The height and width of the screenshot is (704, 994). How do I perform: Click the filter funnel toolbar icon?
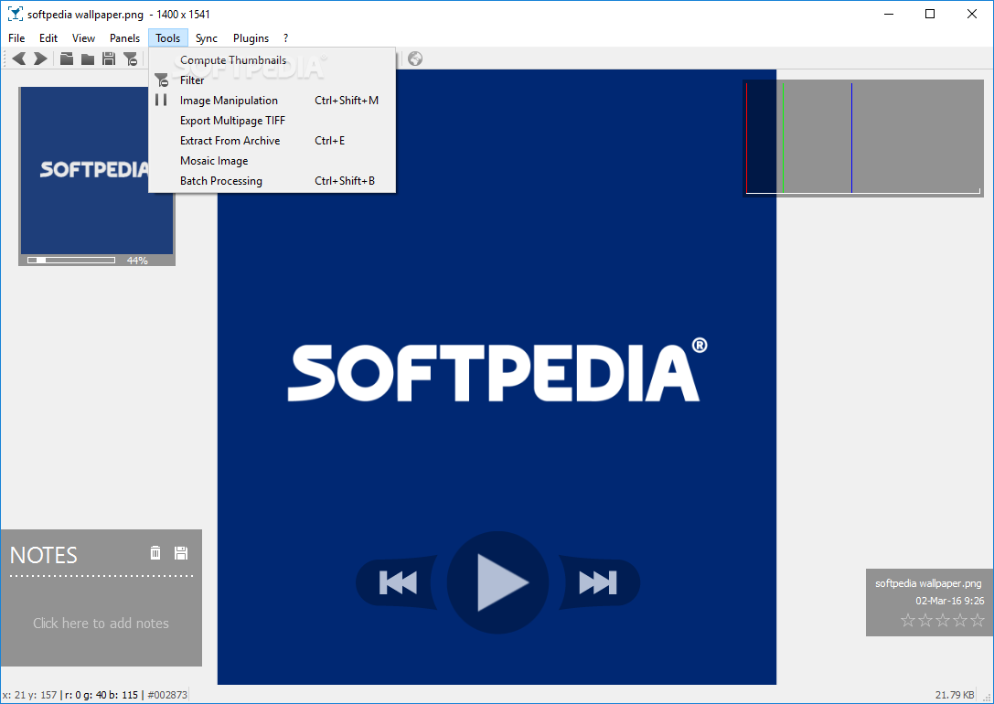click(x=131, y=59)
